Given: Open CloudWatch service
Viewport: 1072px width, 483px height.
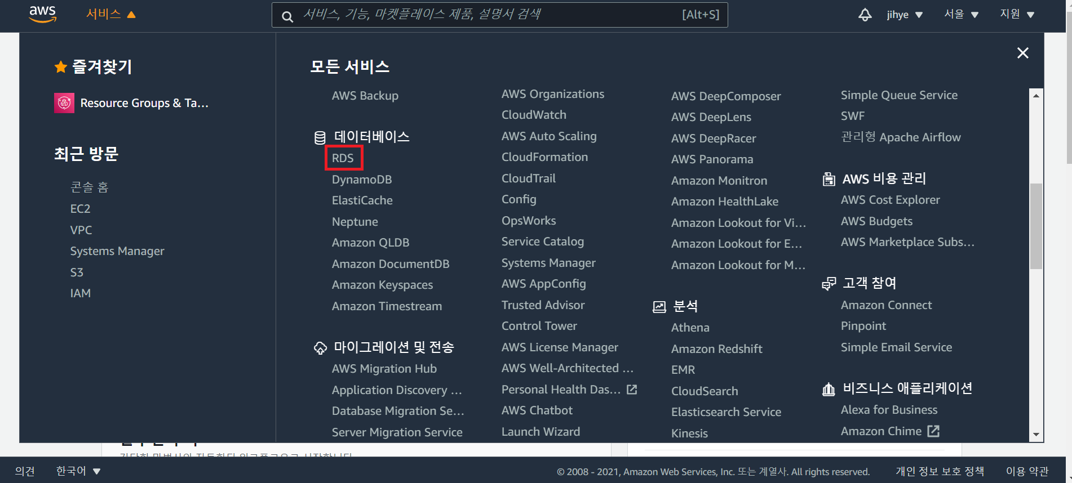Looking at the screenshot, I should [534, 115].
